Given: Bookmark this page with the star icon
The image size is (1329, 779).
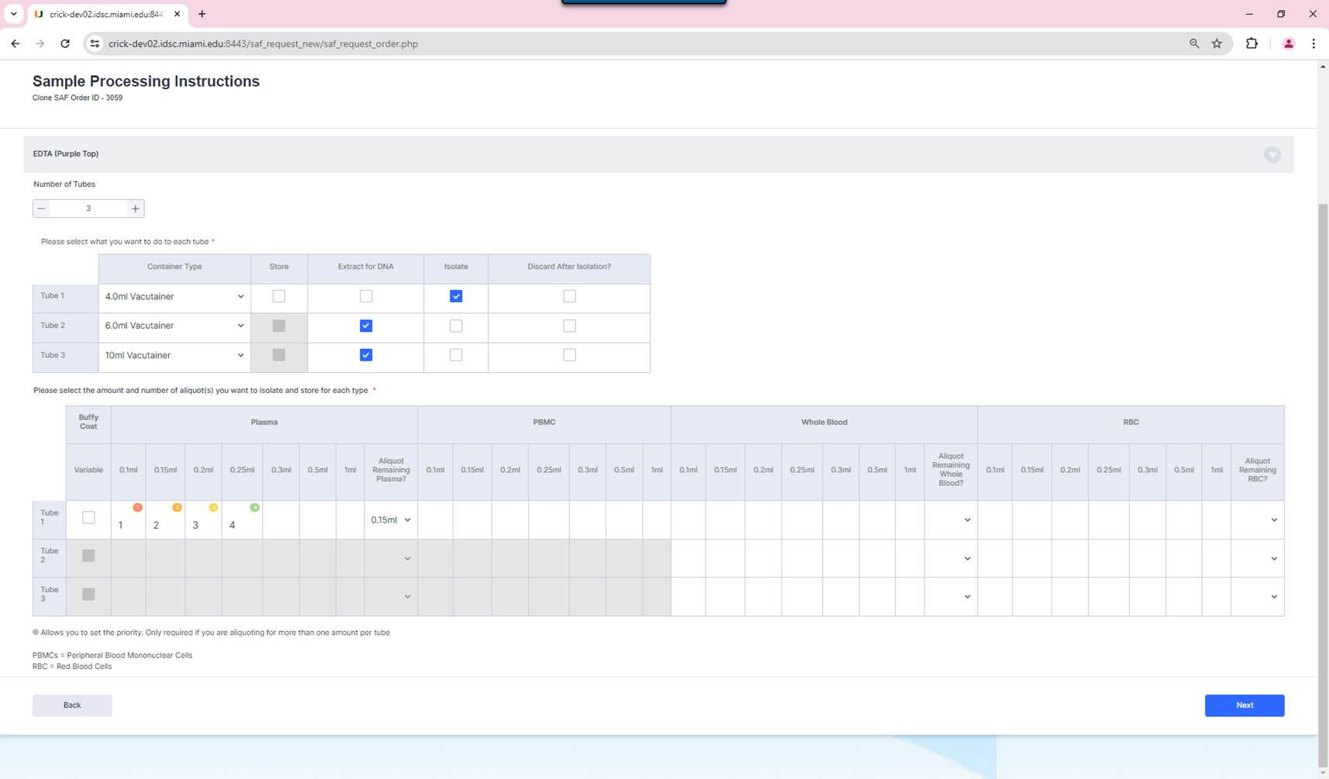Looking at the screenshot, I should [x=1217, y=44].
